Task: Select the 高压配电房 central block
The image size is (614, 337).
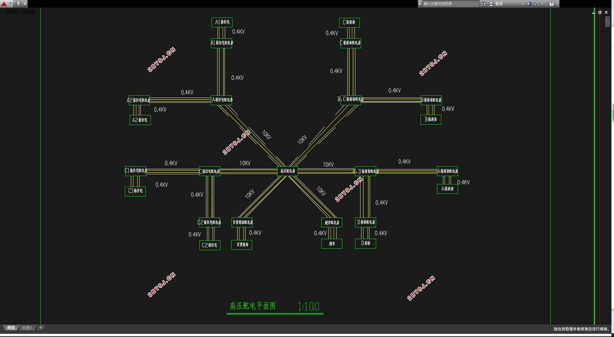Action: coord(288,171)
